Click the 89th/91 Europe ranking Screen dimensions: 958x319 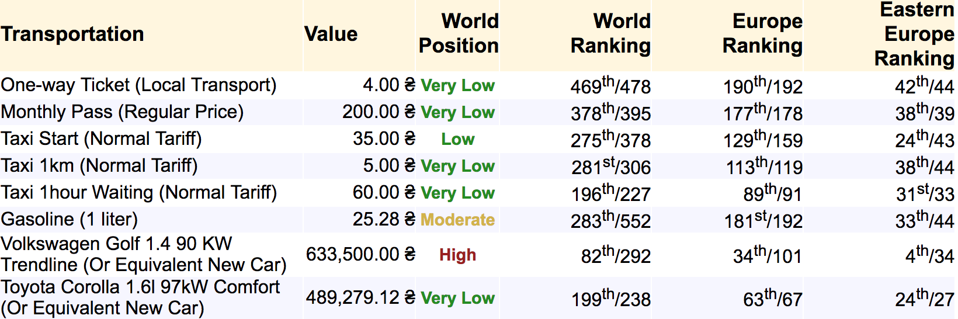pyautogui.click(x=773, y=193)
